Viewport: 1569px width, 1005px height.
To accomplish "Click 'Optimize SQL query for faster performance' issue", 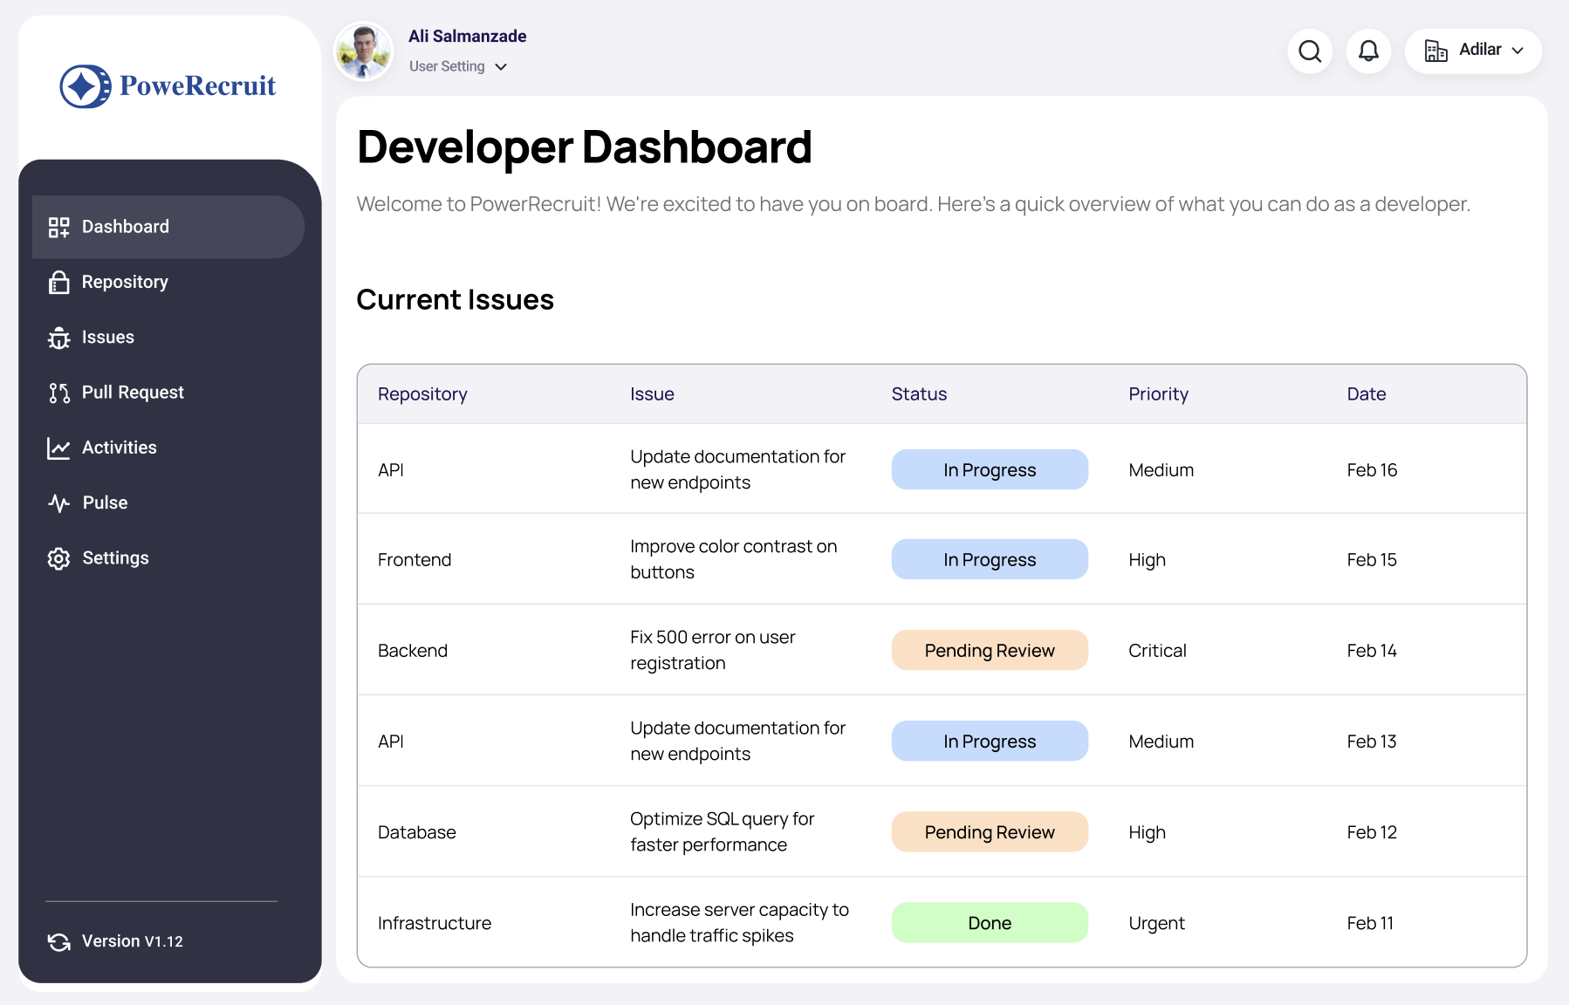I will point(722,831).
